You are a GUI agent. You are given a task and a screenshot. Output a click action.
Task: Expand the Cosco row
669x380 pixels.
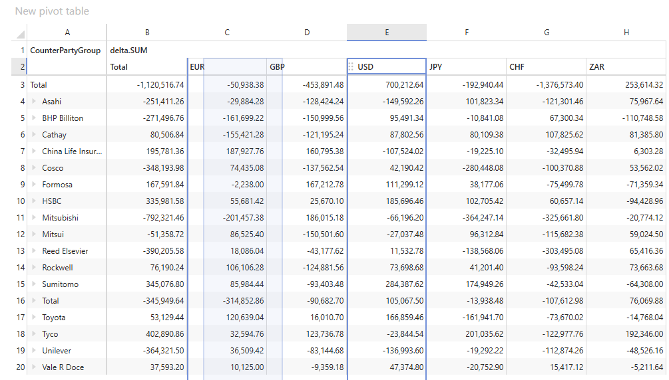(x=34, y=168)
